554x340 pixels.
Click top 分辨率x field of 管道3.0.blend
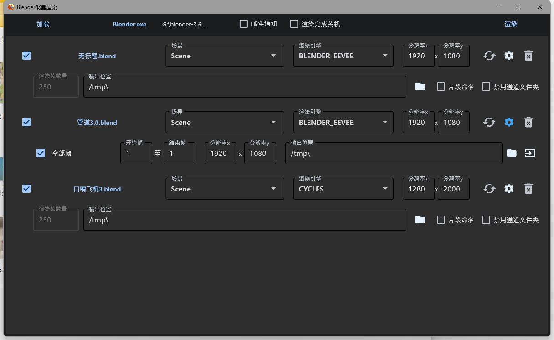pyautogui.click(x=419, y=122)
